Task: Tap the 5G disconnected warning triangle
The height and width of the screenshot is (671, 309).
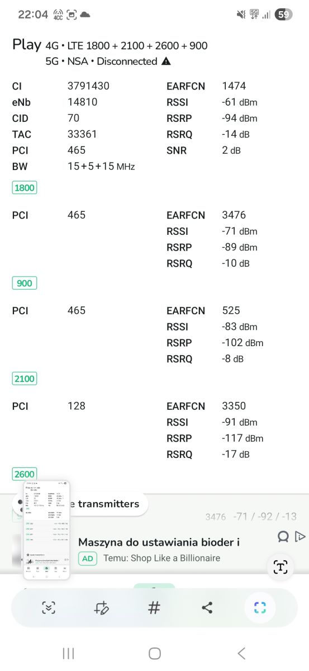Action: (x=166, y=62)
